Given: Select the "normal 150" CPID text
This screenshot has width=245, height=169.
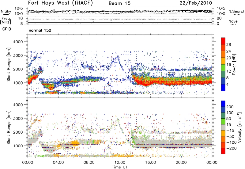Looking at the screenshot, I should (40, 30).
